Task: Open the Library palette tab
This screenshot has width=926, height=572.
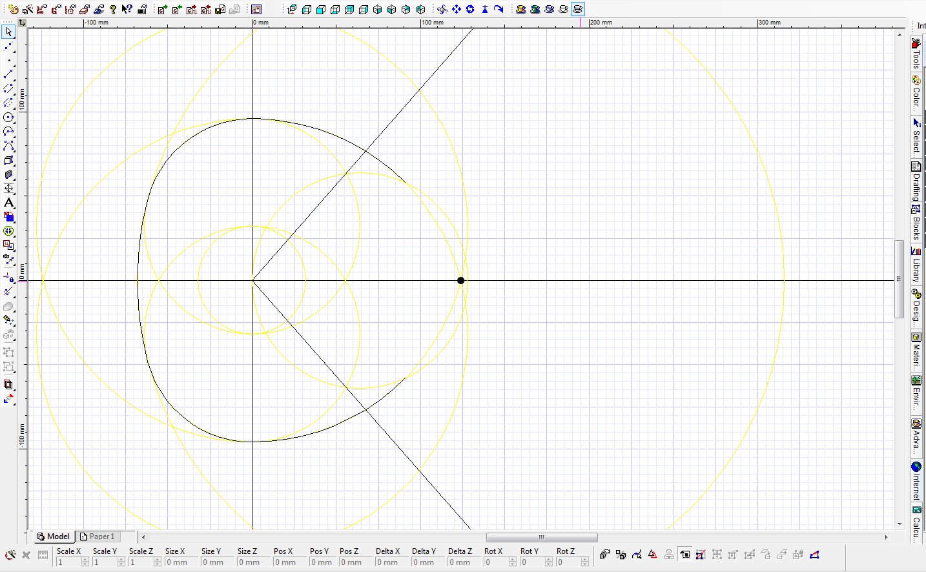Action: [916, 265]
